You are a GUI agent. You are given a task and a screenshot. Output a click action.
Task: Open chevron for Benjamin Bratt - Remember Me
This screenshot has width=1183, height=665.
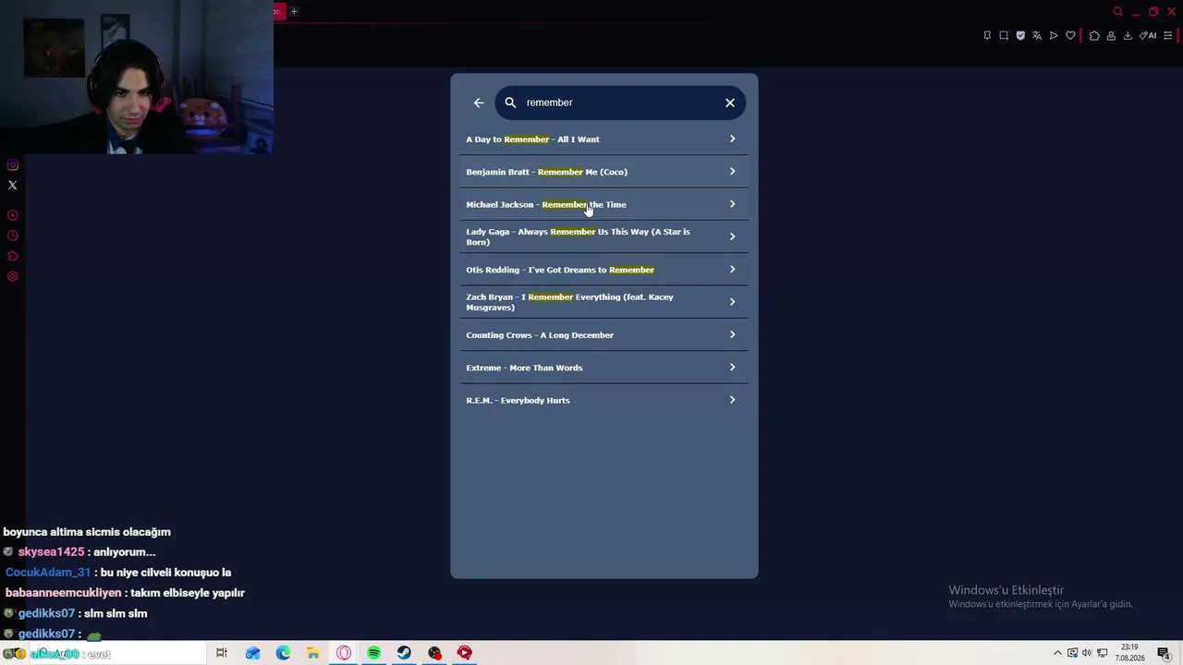point(732,171)
